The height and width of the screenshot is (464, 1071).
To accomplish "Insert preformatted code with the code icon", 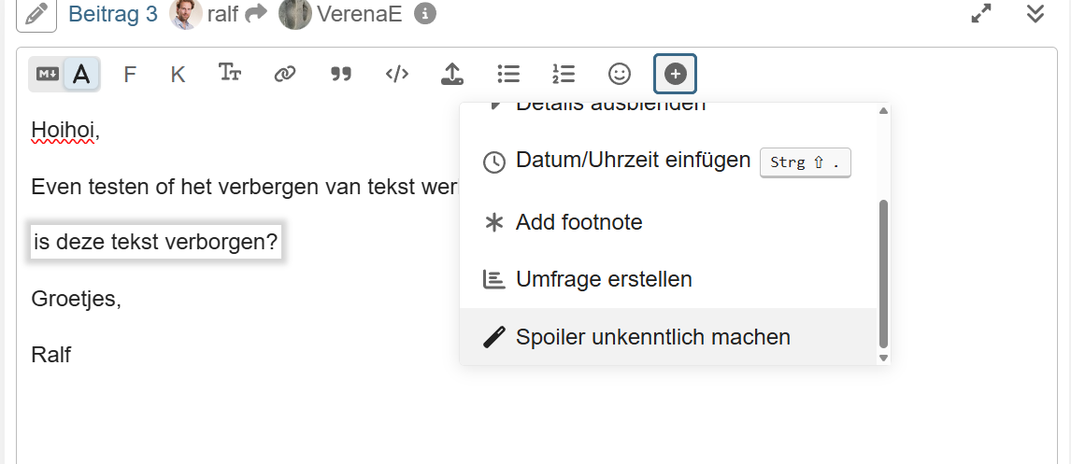I will pos(397,74).
